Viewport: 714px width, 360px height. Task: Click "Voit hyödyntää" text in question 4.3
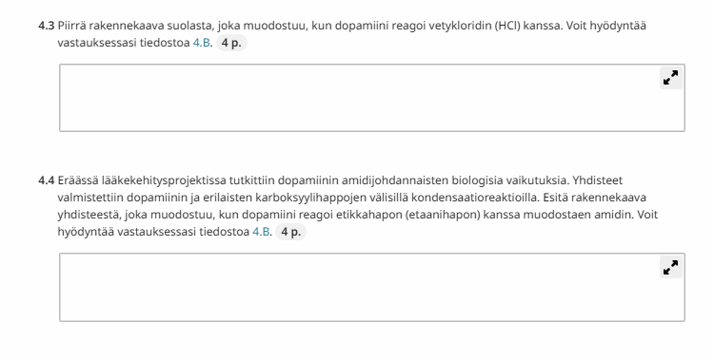(606, 26)
